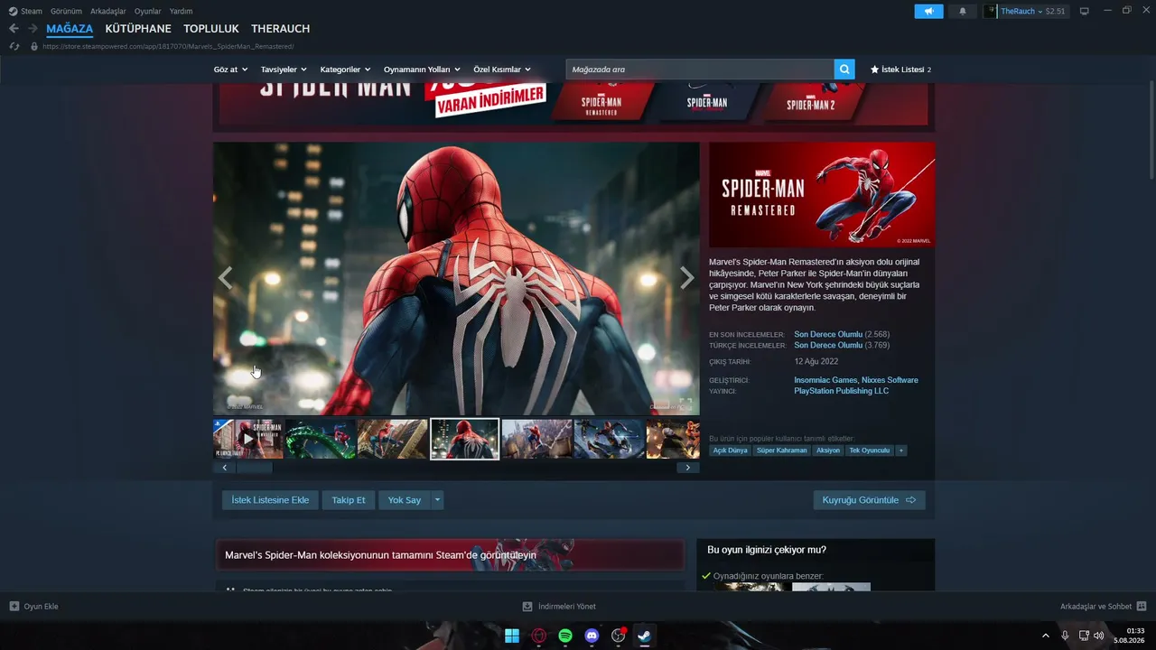Open Steam from the taskbar
This screenshot has height=650, width=1156.
point(644,636)
